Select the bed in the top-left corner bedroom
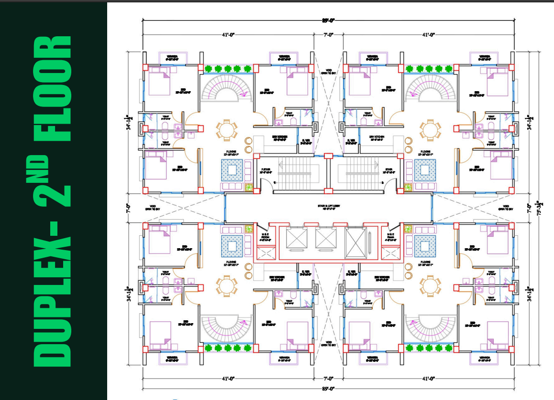Screen dimensions: 554x400 (158, 82)
